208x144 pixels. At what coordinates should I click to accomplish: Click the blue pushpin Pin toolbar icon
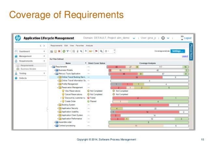coord(86,51)
